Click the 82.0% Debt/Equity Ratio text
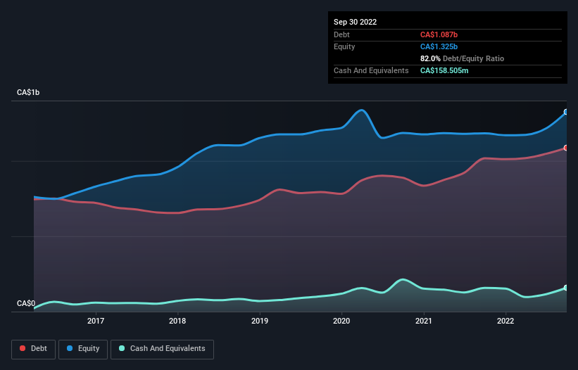The height and width of the screenshot is (370, 578). [462, 58]
